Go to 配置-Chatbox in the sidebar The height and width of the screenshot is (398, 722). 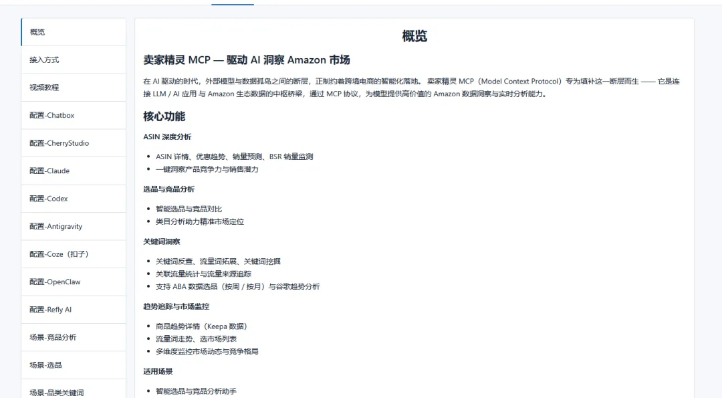tap(74, 115)
